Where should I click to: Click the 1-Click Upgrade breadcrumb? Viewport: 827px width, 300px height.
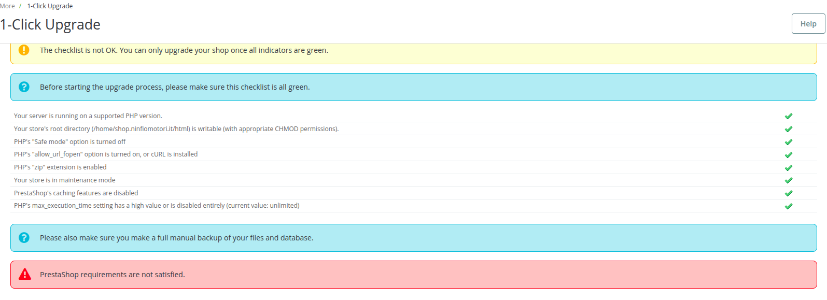(x=50, y=6)
